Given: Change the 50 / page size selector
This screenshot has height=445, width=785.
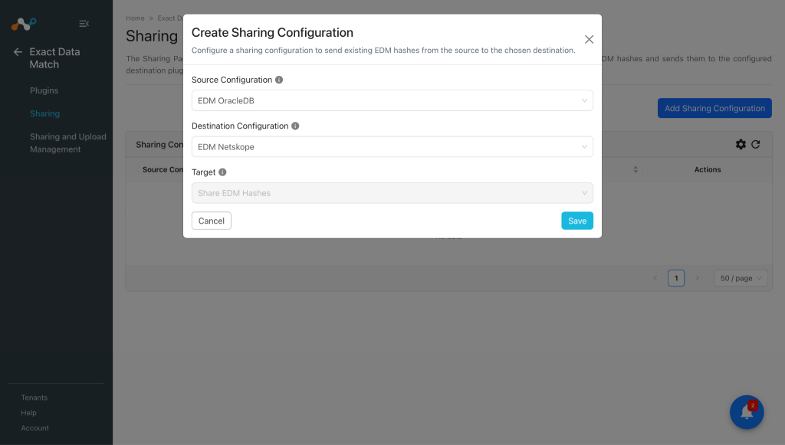Looking at the screenshot, I should click(x=741, y=278).
